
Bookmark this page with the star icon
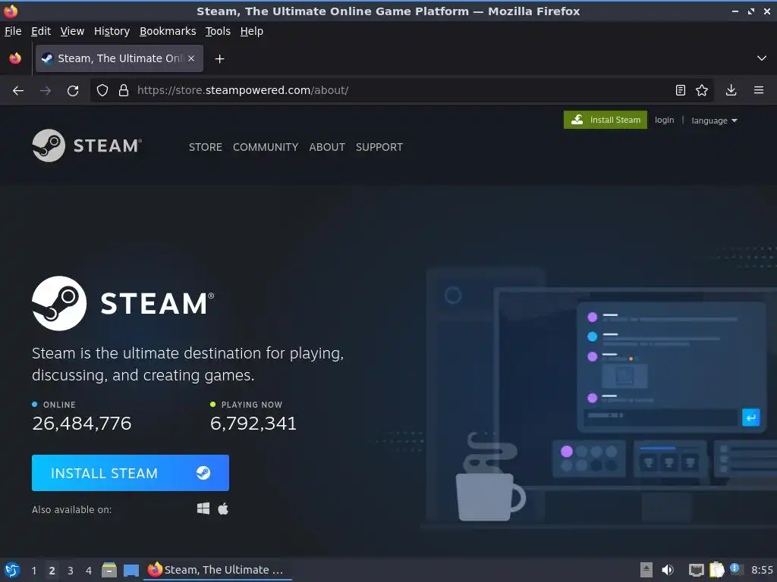coord(702,90)
